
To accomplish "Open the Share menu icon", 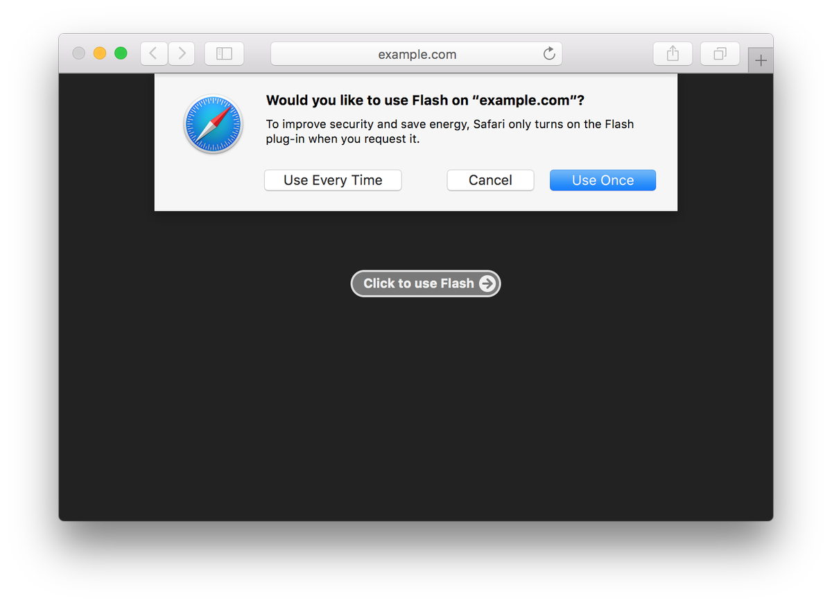I will point(673,53).
